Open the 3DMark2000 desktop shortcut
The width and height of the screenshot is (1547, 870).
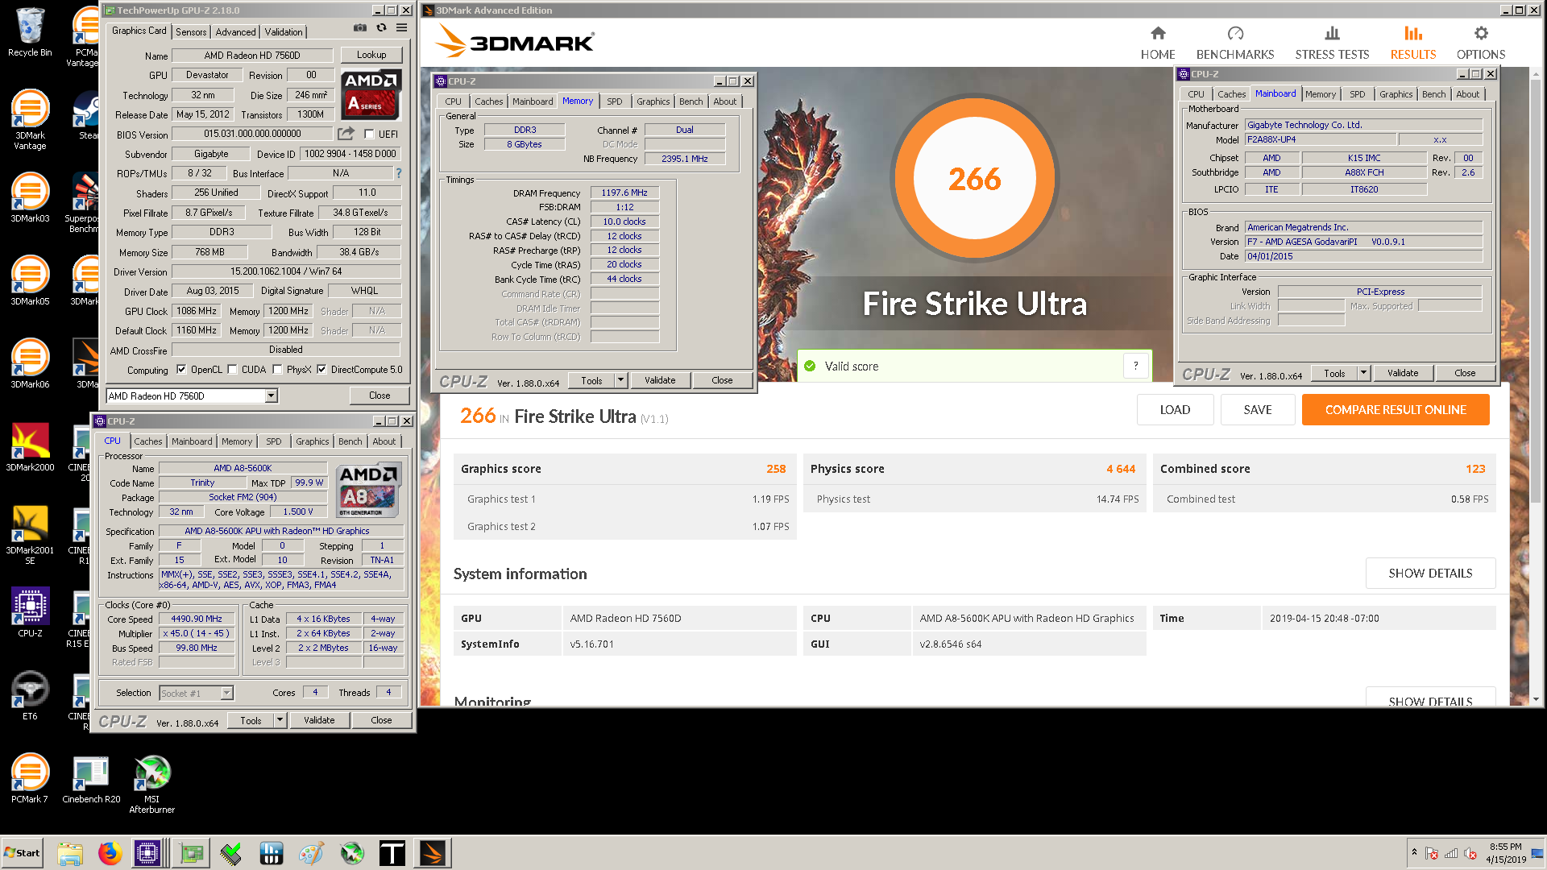(30, 447)
